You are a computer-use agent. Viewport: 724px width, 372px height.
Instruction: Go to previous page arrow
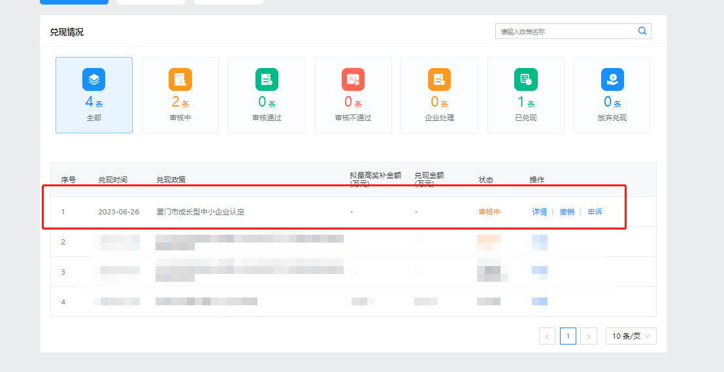pos(547,336)
